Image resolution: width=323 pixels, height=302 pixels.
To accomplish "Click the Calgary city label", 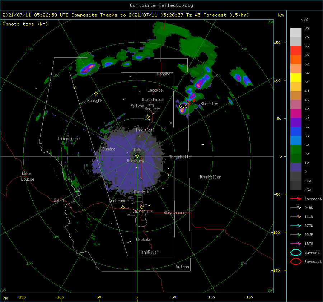I will [140, 211].
